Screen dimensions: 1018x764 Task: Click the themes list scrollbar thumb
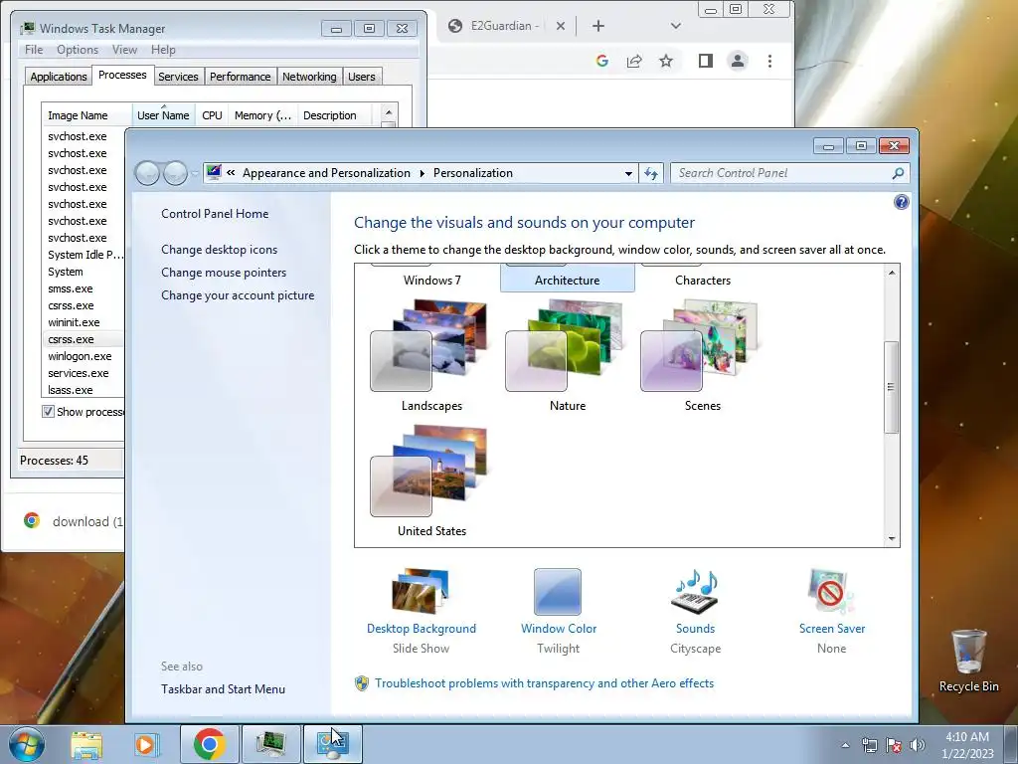click(x=892, y=387)
